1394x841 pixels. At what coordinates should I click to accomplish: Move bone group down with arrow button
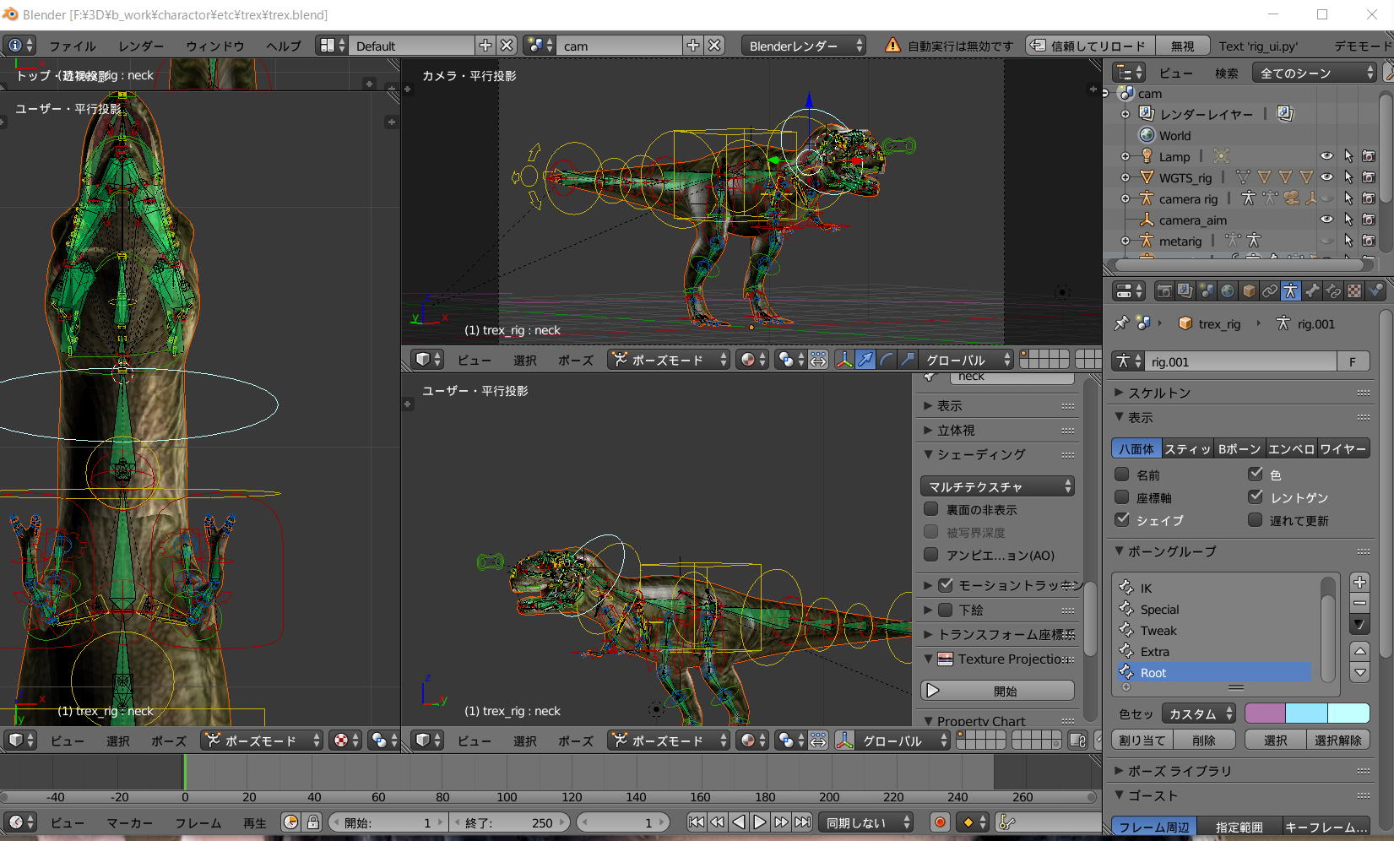click(x=1359, y=673)
